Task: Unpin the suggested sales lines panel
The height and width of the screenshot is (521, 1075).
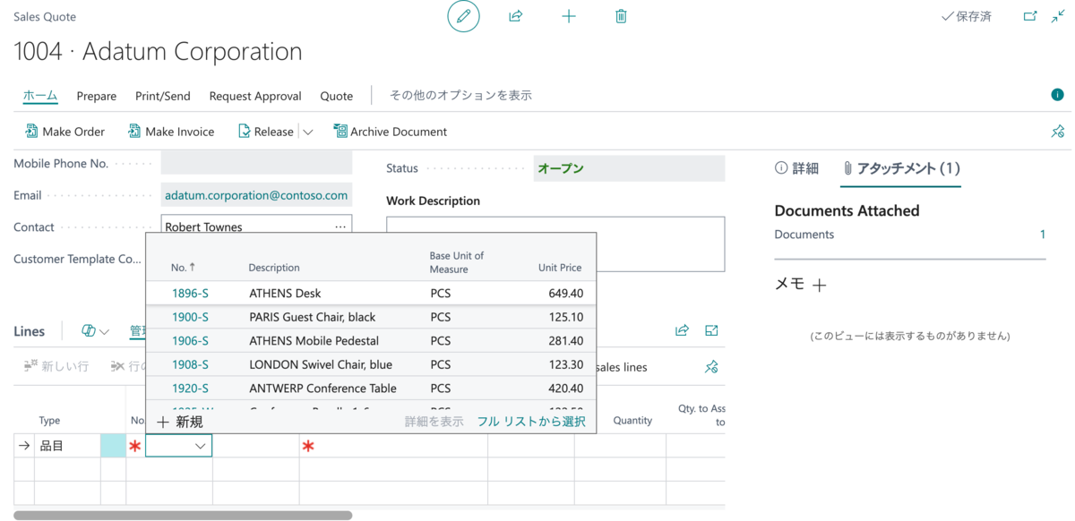Action: [711, 366]
